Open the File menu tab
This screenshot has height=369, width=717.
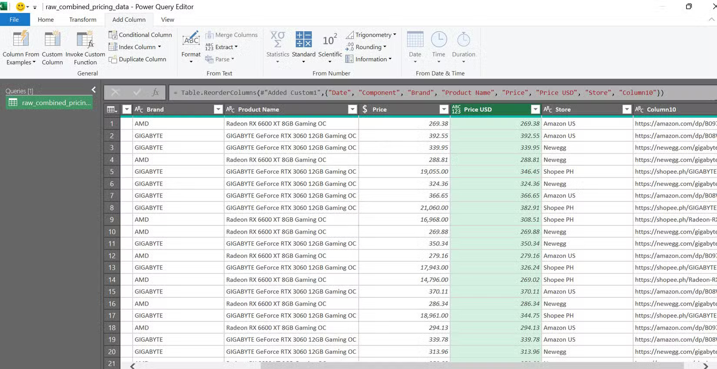(14, 20)
